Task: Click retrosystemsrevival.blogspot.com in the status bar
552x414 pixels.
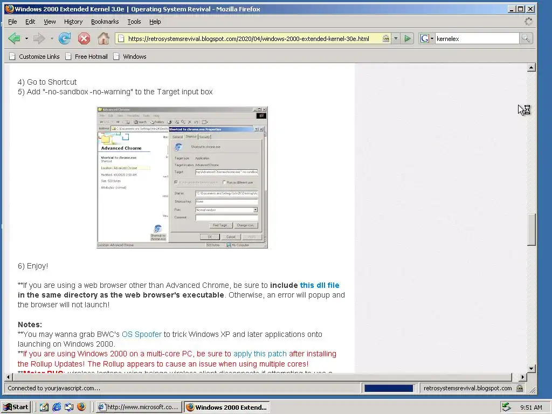Action: (467, 388)
